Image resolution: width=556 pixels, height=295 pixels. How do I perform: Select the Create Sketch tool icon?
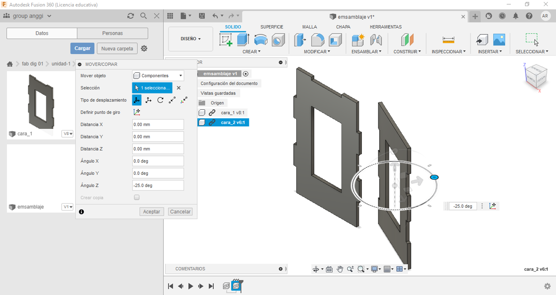coord(226,40)
